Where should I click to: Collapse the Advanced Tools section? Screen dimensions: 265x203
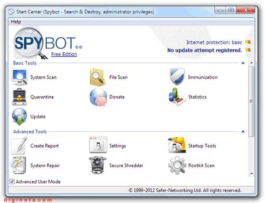pyautogui.click(x=243, y=132)
